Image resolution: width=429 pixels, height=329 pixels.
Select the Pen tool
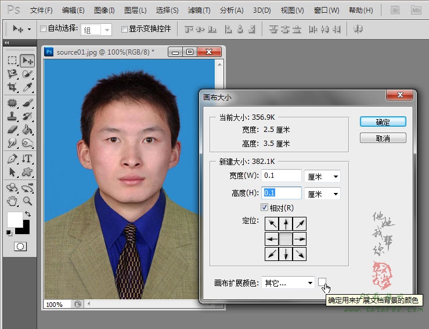(12, 159)
